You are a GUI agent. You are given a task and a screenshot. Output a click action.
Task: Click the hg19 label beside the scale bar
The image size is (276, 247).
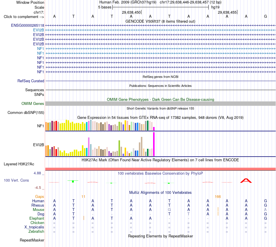coord(215,7)
